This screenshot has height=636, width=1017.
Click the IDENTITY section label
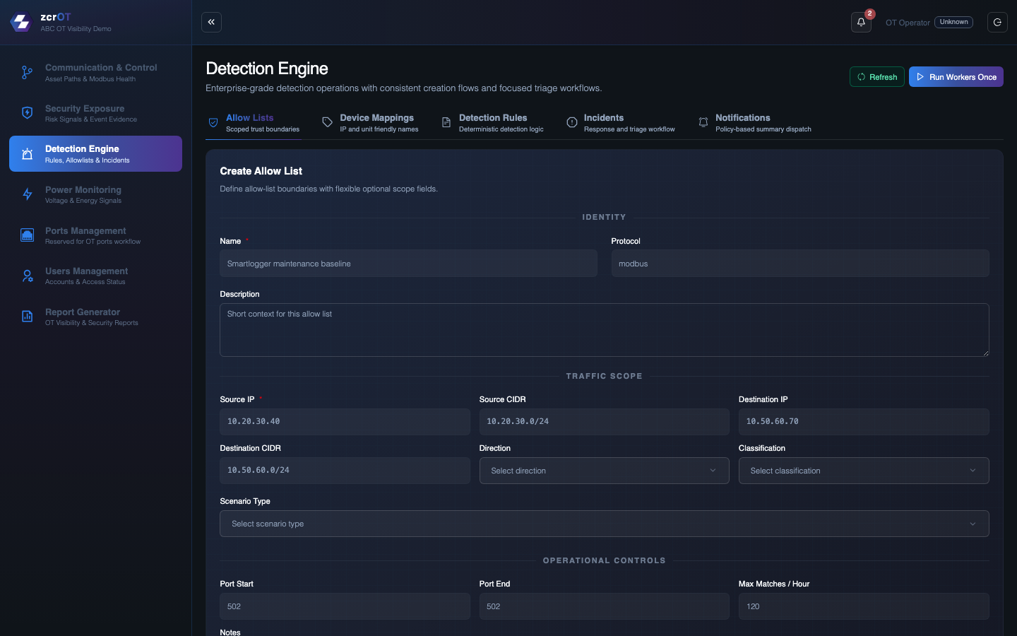605,217
